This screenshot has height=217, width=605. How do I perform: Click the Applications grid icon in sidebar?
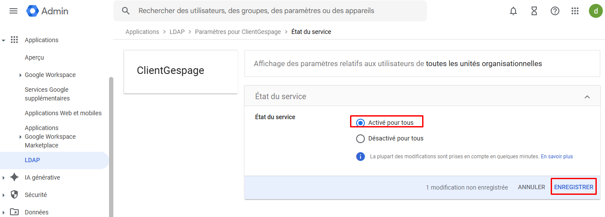14,40
